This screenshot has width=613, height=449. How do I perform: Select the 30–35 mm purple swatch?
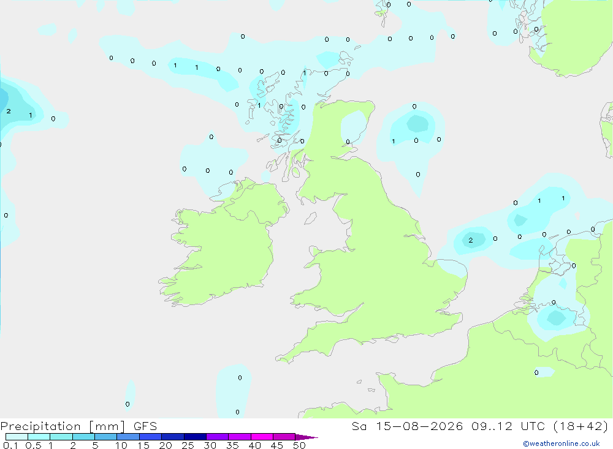[217, 437]
